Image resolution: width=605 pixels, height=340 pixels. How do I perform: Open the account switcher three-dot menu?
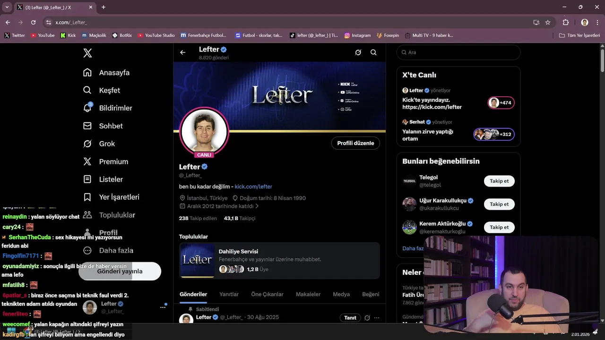[163, 307]
